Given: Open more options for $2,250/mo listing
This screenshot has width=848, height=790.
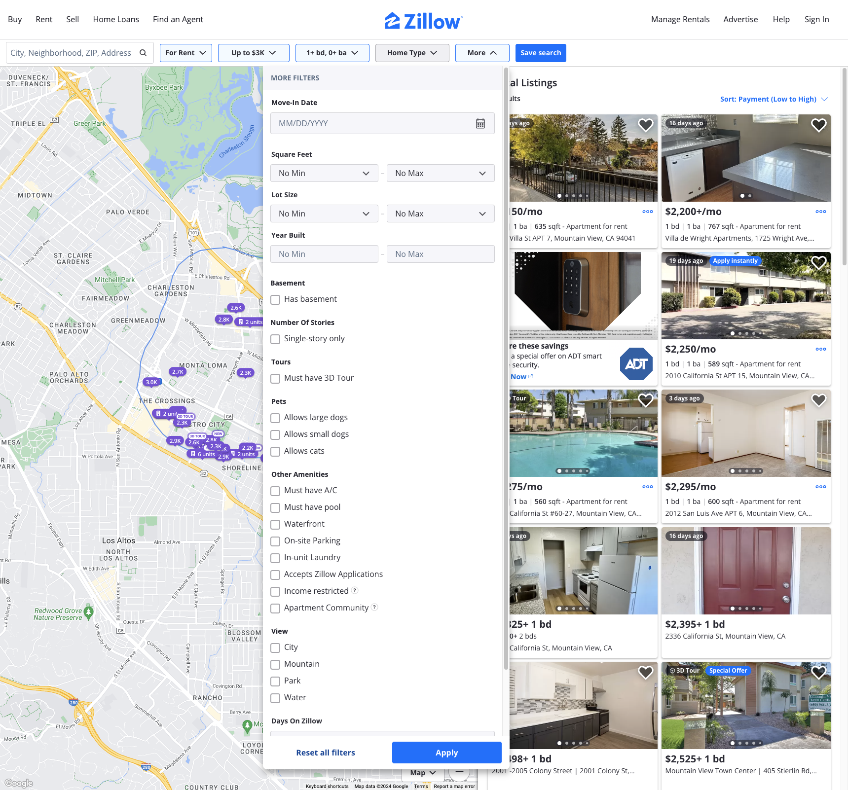Looking at the screenshot, I should pos(820,349).
